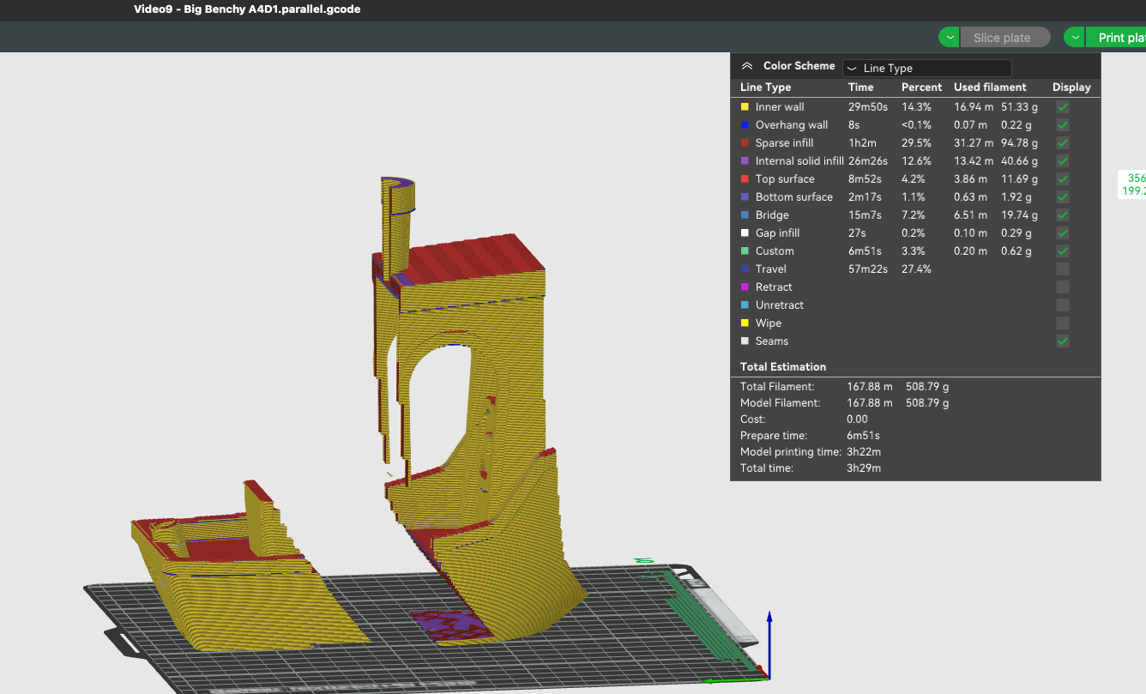Click the Prepare time value 6m51s
Viewport: 1146px width, 694px height.
point(863,436)
